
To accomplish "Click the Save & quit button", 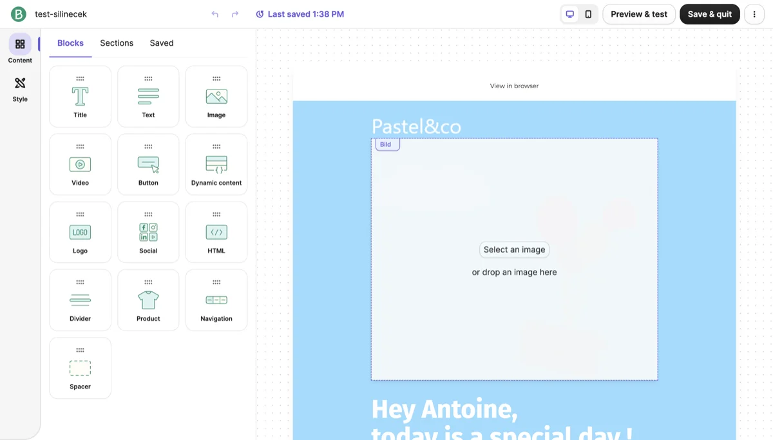I will pos(710,14).
